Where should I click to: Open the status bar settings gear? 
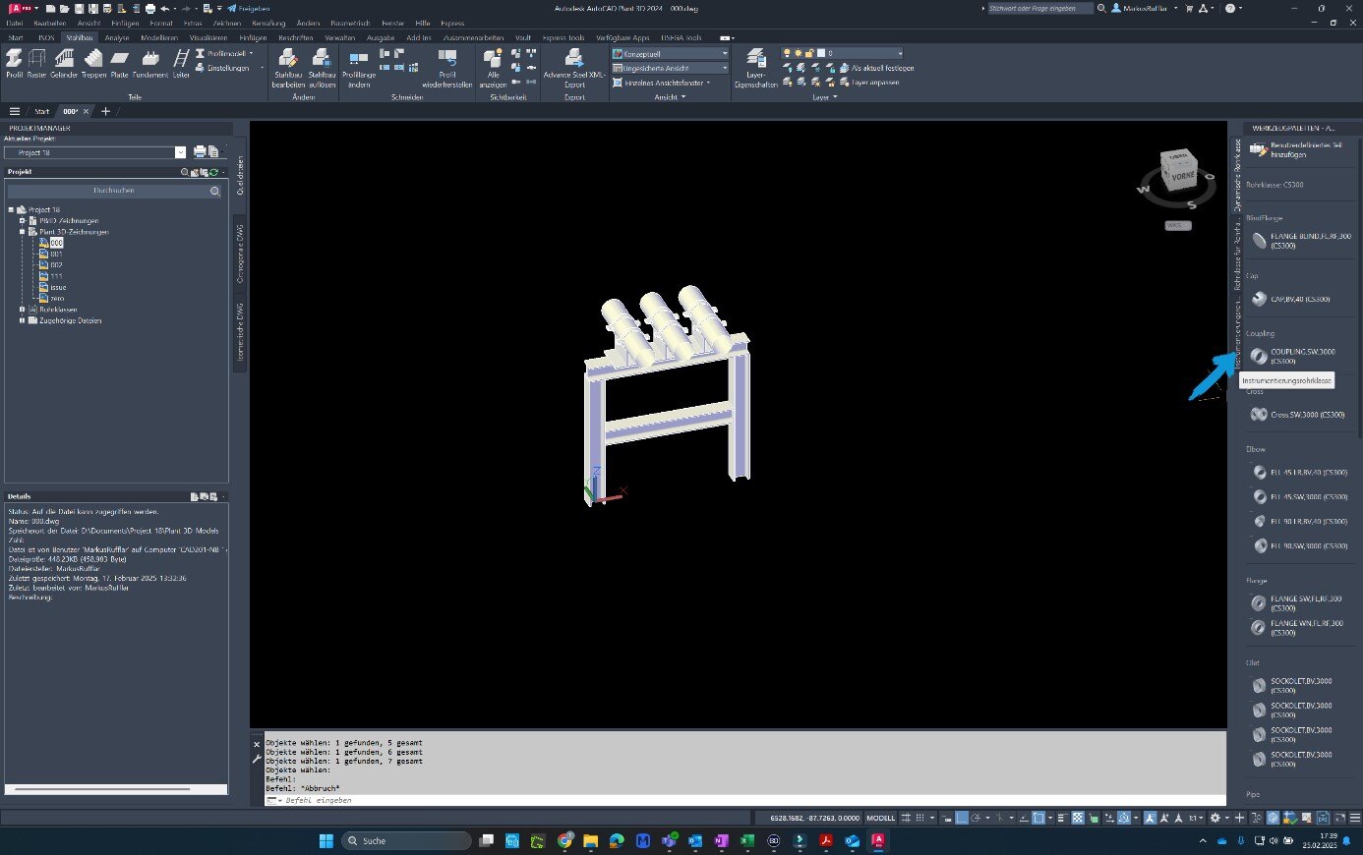1215,818
